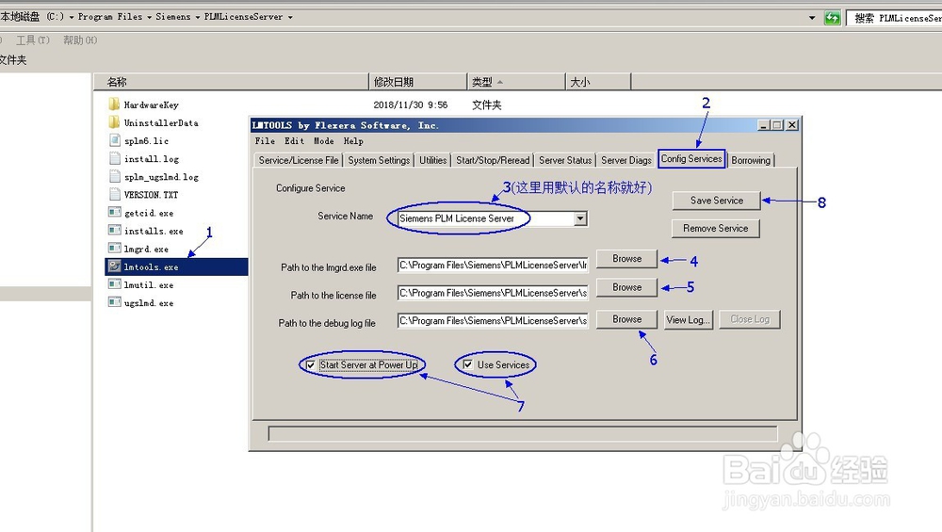
Task: Switch to the Server Diags tab
Action: [626, 160]
